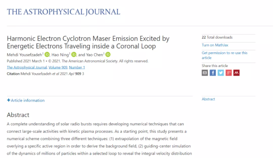
Task: Share the article on Facebook
Action: pos(213,73)
